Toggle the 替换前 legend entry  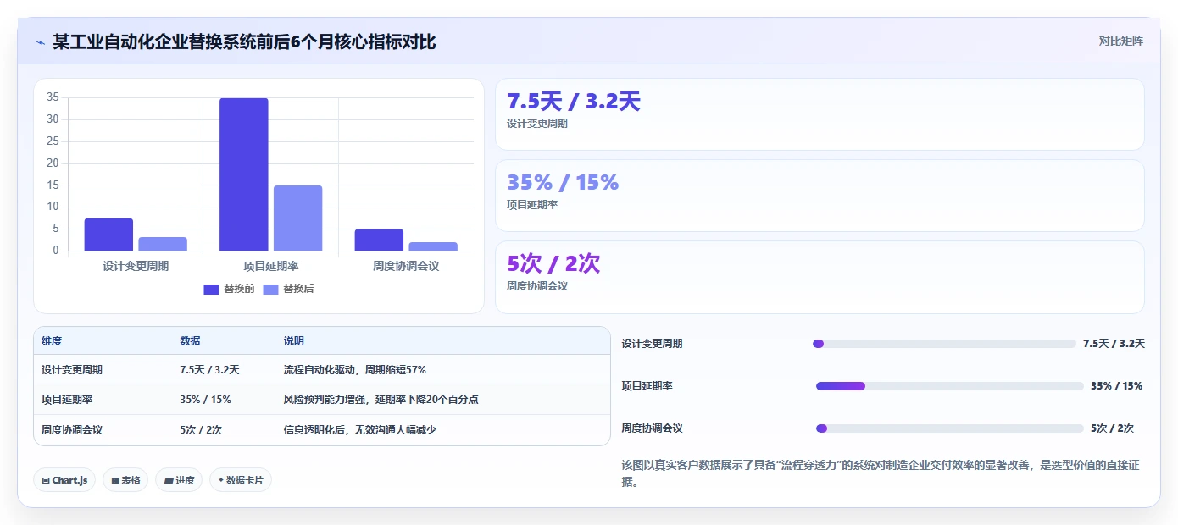tap(229, 289)
